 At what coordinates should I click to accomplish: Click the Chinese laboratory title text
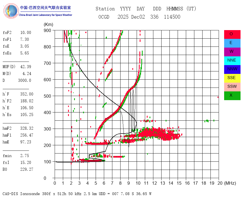point(45,8)
